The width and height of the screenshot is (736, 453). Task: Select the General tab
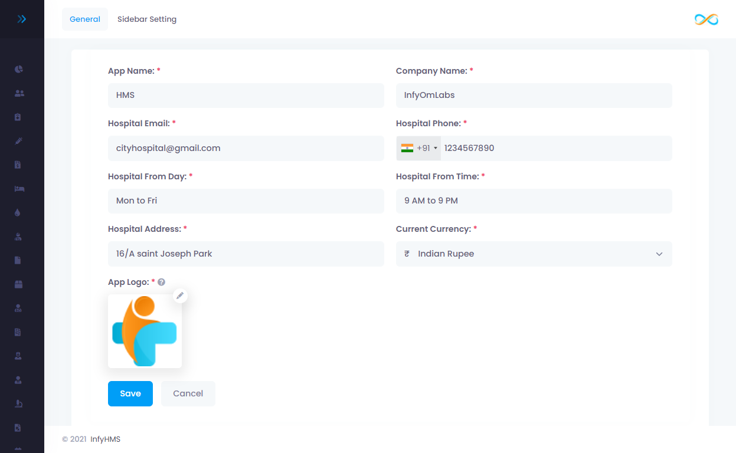(85, 19)
